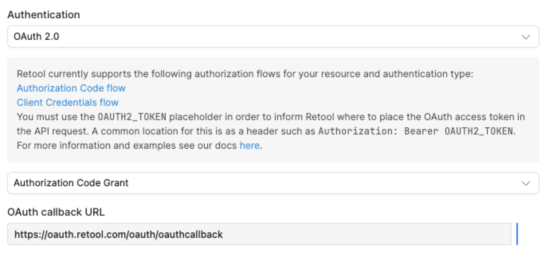Click the "OAuth 2.0" selected value text
Image resolution: width=557 pixels, height=257 pixels.
tap(37, 37)
